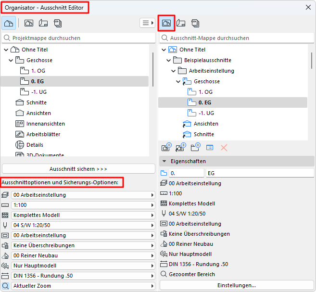Open the renovation filter dropdown 00 Reiner Neubau
The height and width of the screenshot is (292, 316).
83,255
